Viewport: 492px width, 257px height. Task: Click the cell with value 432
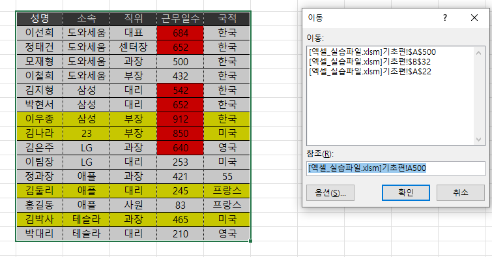181,76
